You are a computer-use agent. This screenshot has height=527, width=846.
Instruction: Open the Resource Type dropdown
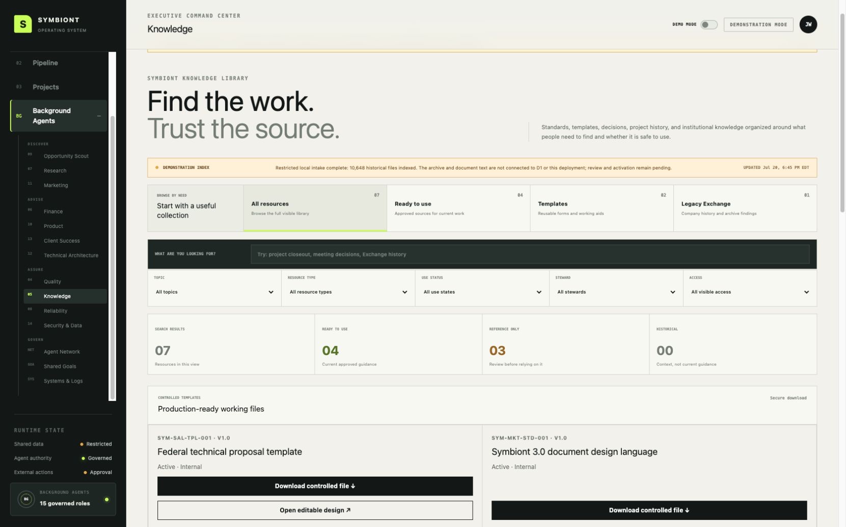348,292
